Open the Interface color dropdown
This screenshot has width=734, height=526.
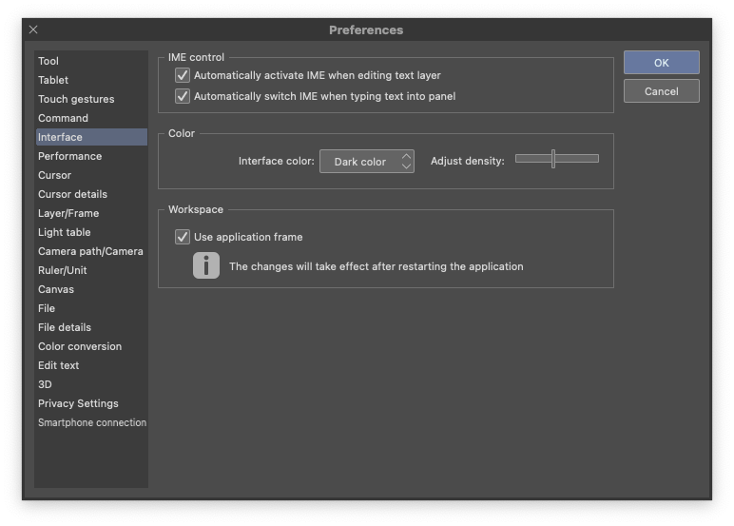367,162
